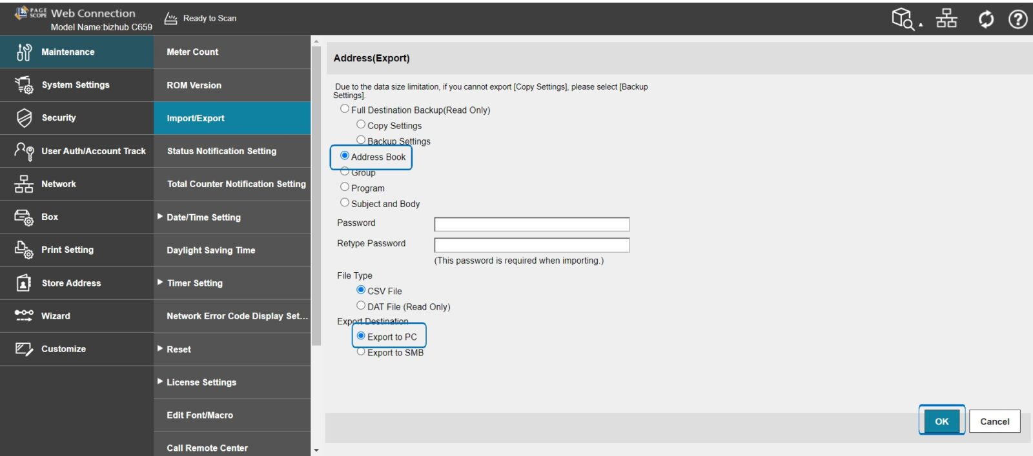Open the Meter Count menu item
This screenshot has height=456, width=1033.
192,52
